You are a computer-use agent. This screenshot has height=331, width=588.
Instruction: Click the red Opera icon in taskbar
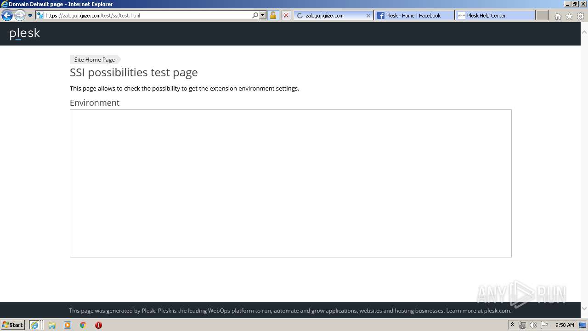[x=98, y=325]
